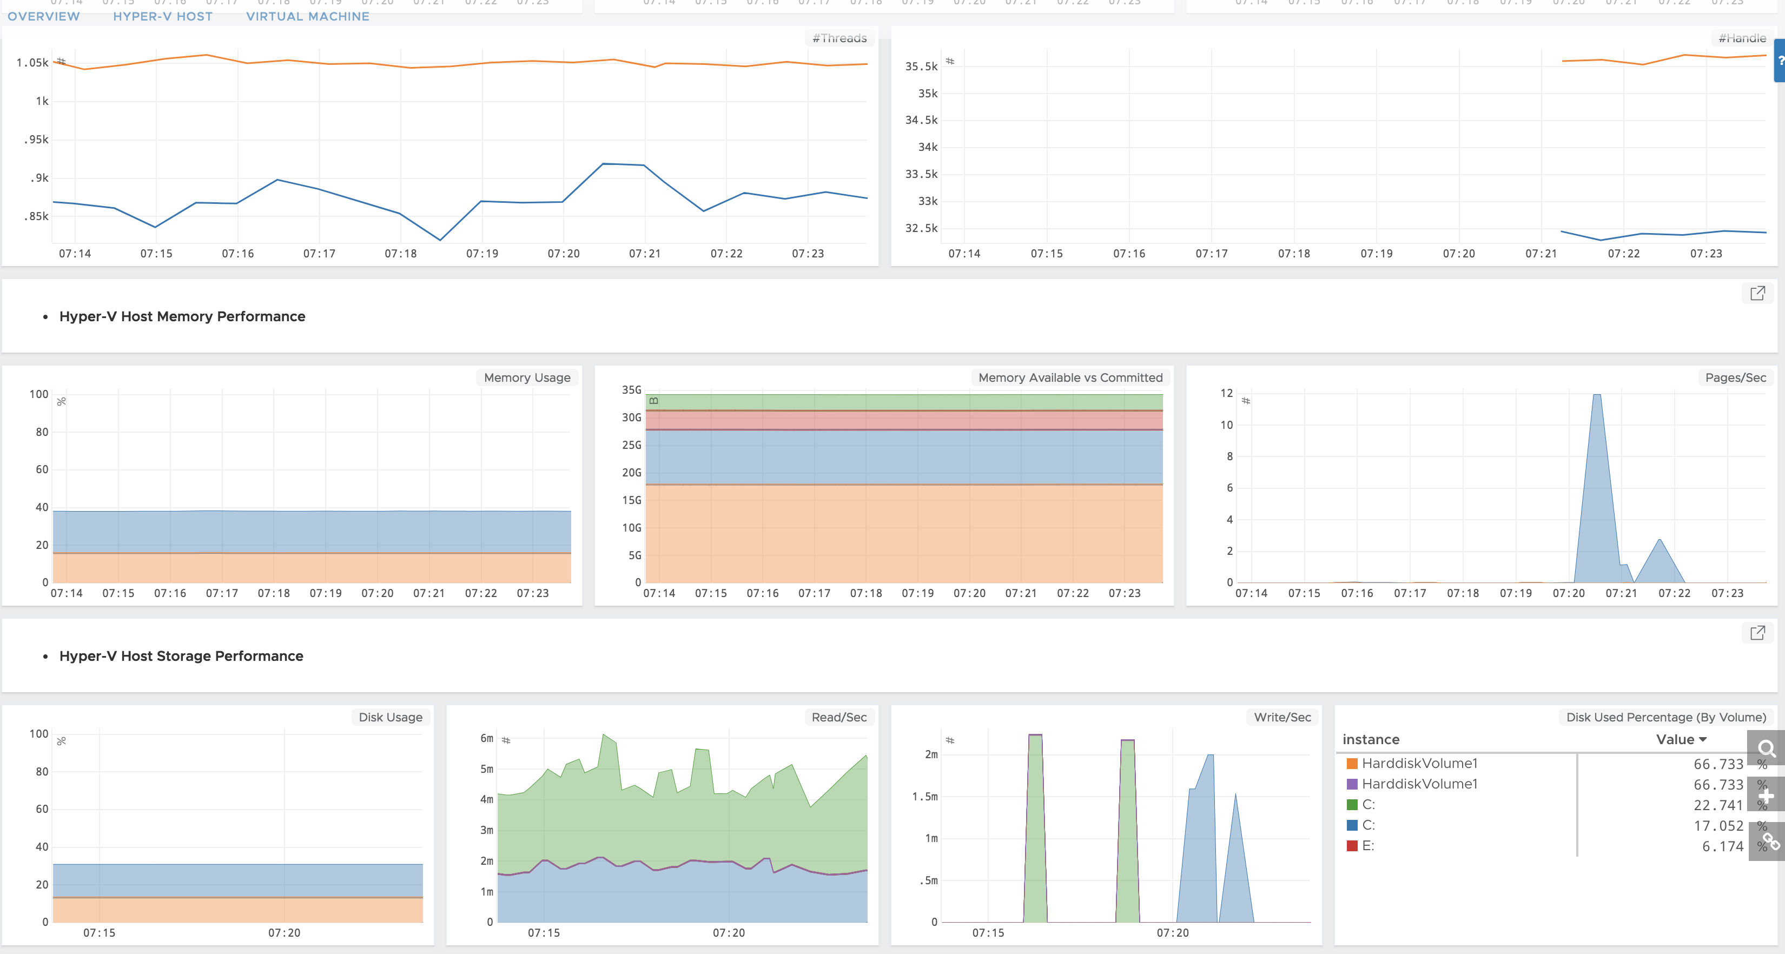Click the purple HarddiskVolume1 color swatch
Screen dimensions: 1785x954
coord(1352,784)
